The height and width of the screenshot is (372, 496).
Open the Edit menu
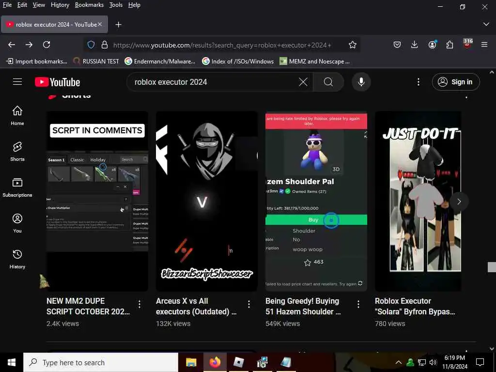point(22,5)
